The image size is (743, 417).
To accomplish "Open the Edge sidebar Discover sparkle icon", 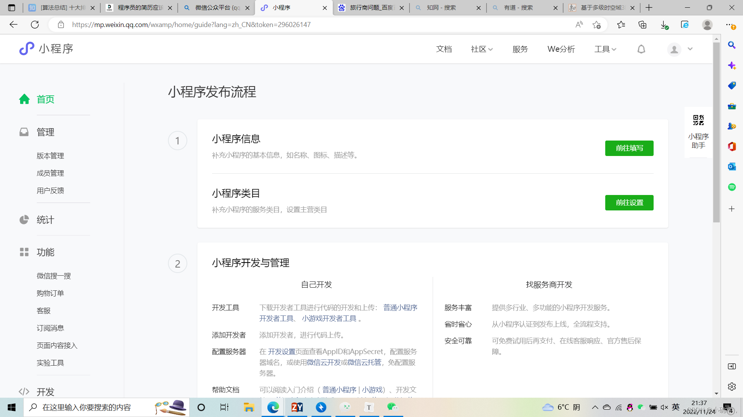I will click(732, 65).
